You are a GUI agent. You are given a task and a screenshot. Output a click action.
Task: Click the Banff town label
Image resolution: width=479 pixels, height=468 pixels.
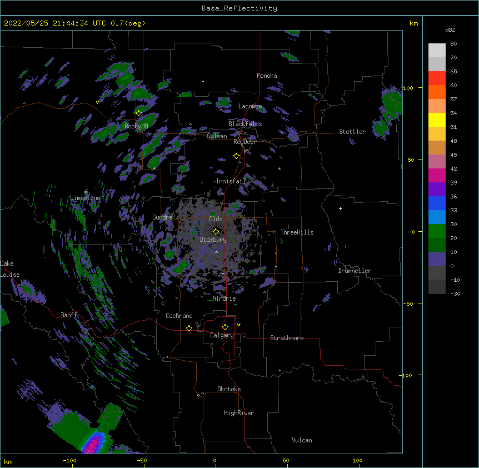(x=69, y=315)
